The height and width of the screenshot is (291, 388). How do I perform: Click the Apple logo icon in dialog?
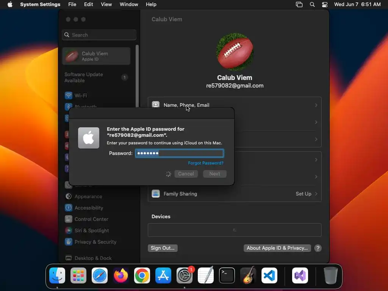pos(89,138)
